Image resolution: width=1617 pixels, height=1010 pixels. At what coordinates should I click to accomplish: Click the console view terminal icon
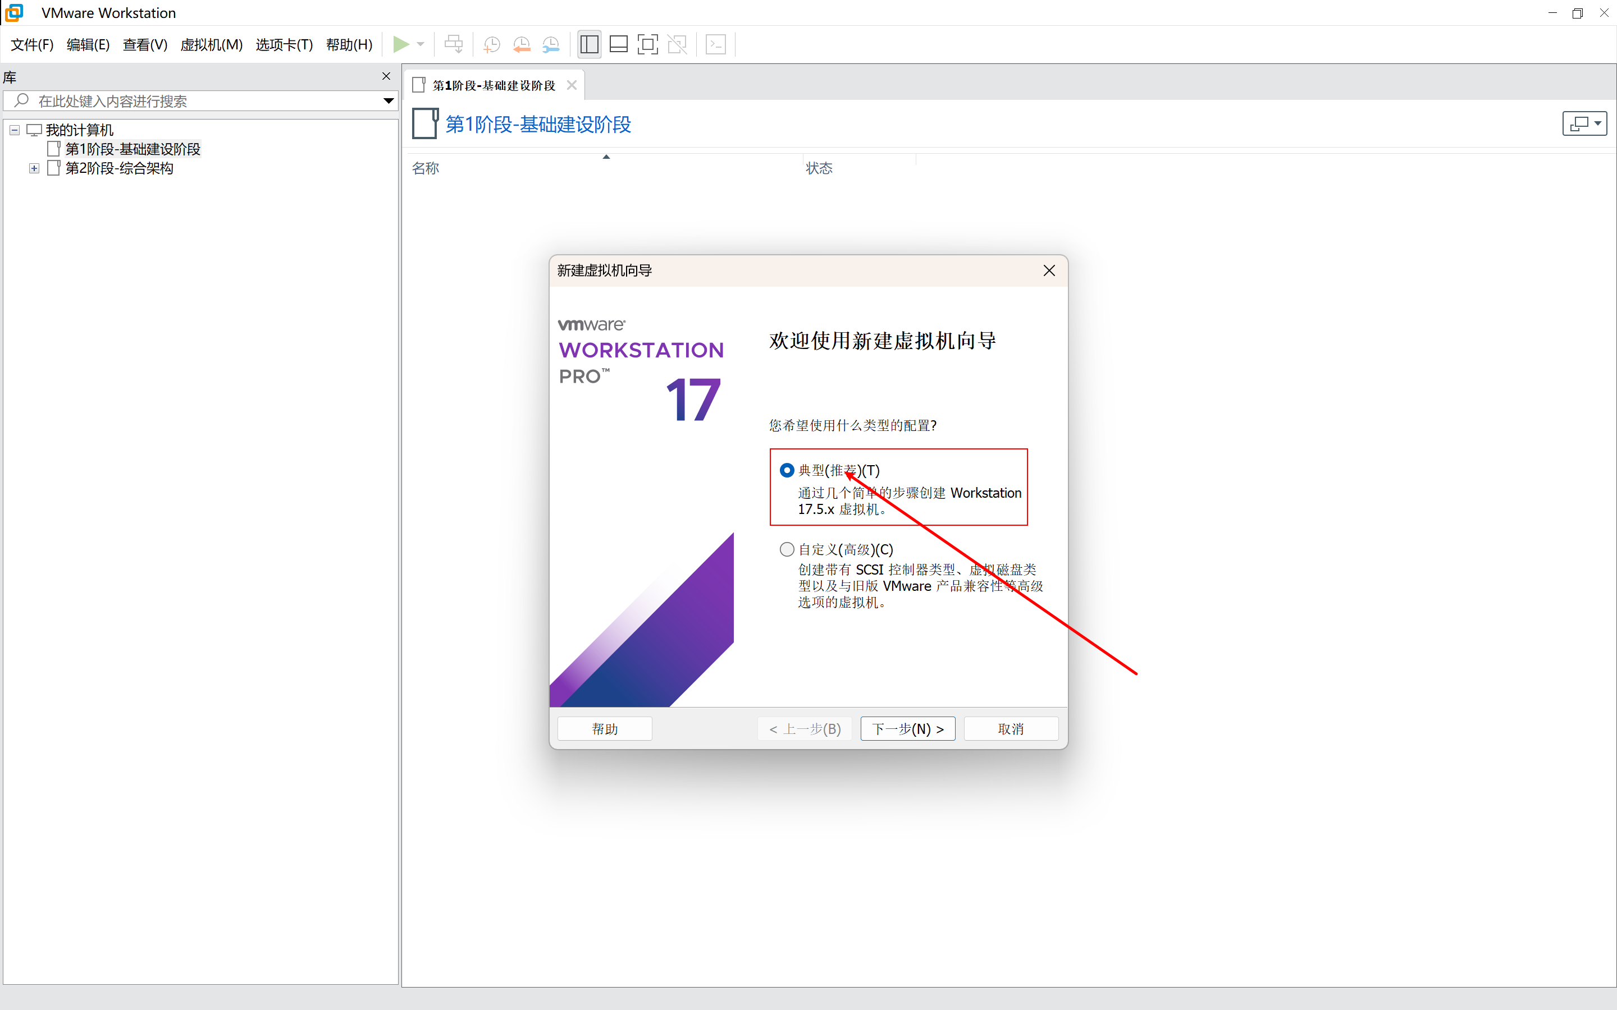point(716,45)
